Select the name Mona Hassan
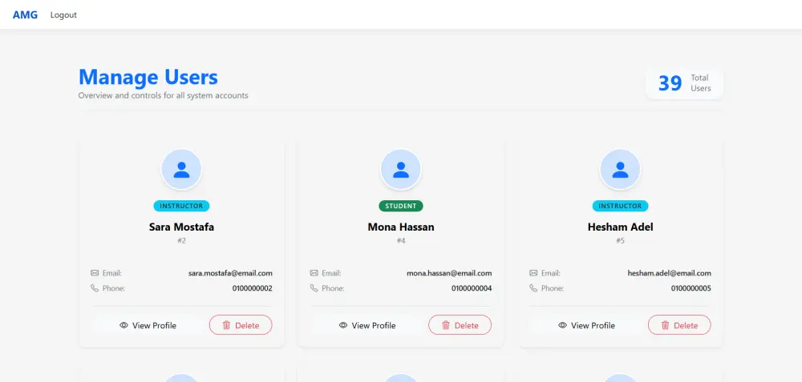The width and height of the screenshot is (802, 382). point(401,227)
